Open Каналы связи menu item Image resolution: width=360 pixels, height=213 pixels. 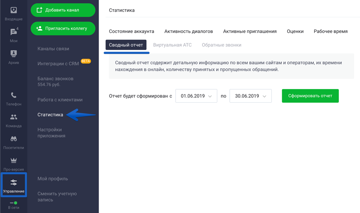(53, 49)
